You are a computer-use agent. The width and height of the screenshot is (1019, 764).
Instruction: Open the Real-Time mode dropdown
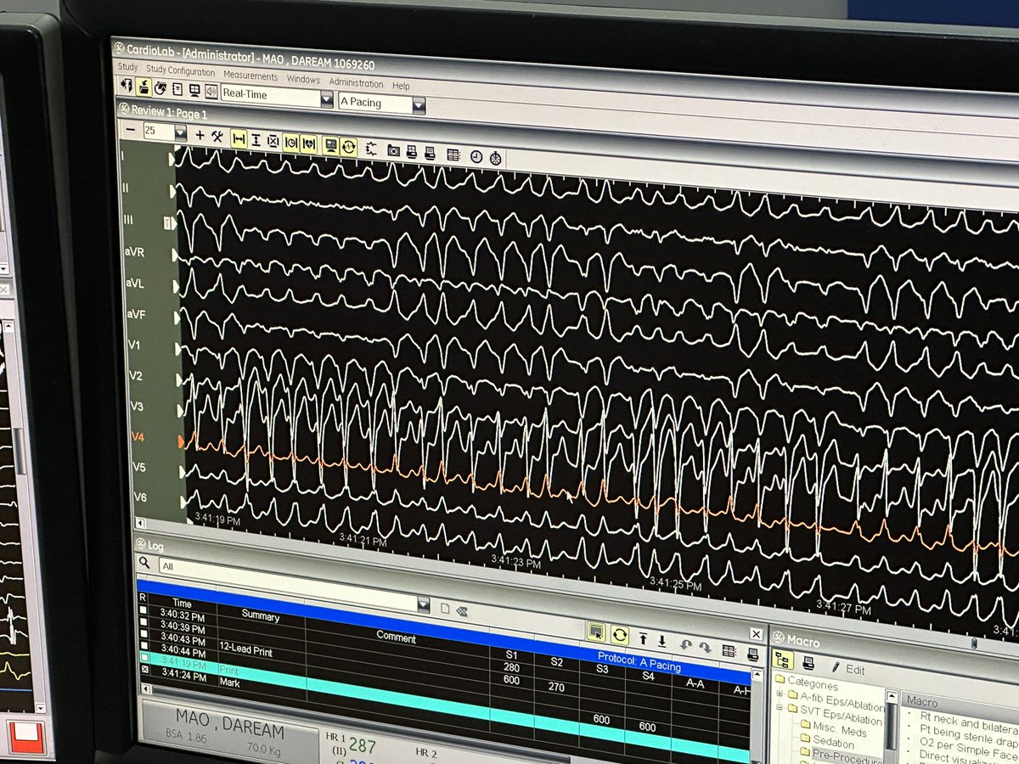(x=328, y=99)
